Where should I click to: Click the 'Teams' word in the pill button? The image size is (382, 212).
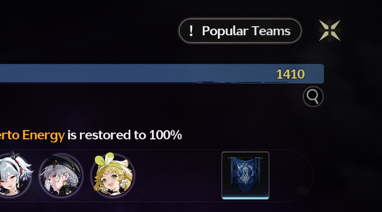point(271,31)
